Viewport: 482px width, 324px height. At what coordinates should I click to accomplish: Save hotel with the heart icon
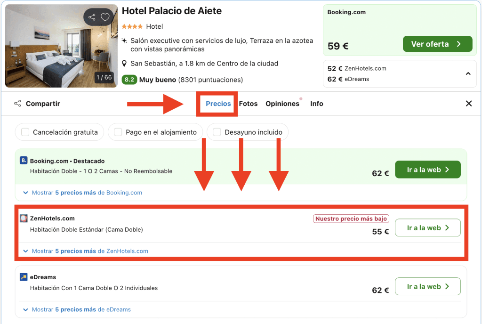[x=105, y=17]
